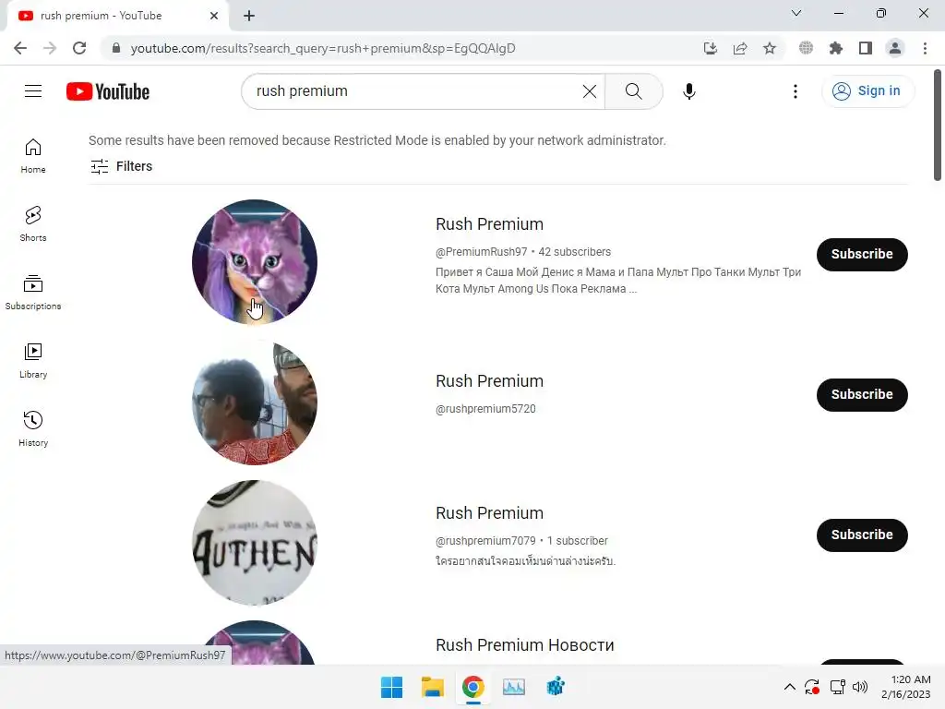Click the magnifying glass search button
Screen dimensions: 945x709
click(633, 91)
